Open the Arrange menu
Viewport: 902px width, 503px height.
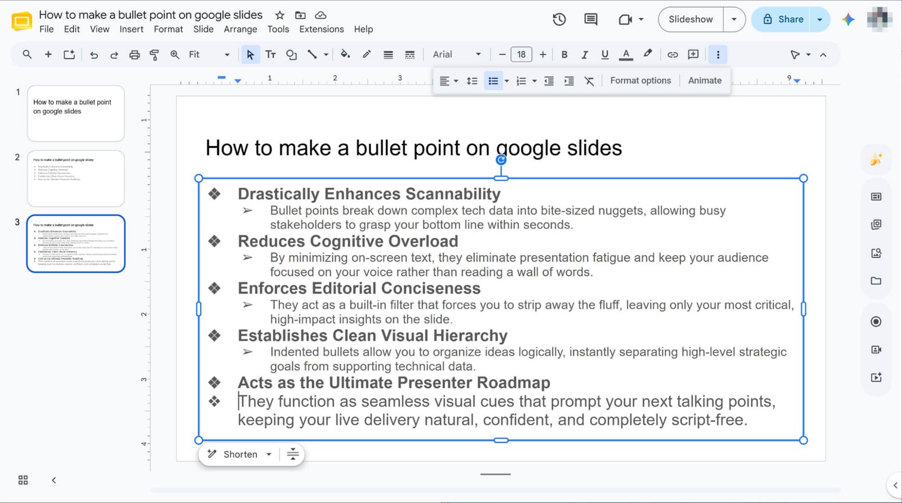click(240, 29)
